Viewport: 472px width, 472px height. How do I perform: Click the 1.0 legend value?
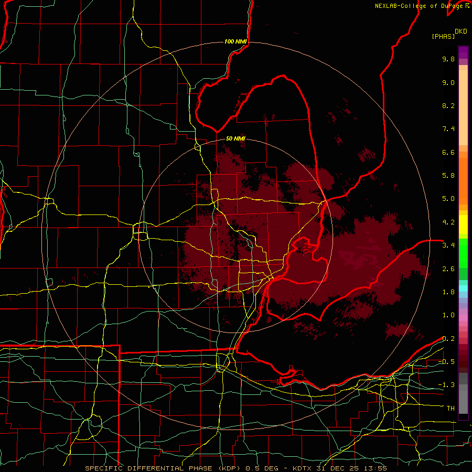click(448, 315)
